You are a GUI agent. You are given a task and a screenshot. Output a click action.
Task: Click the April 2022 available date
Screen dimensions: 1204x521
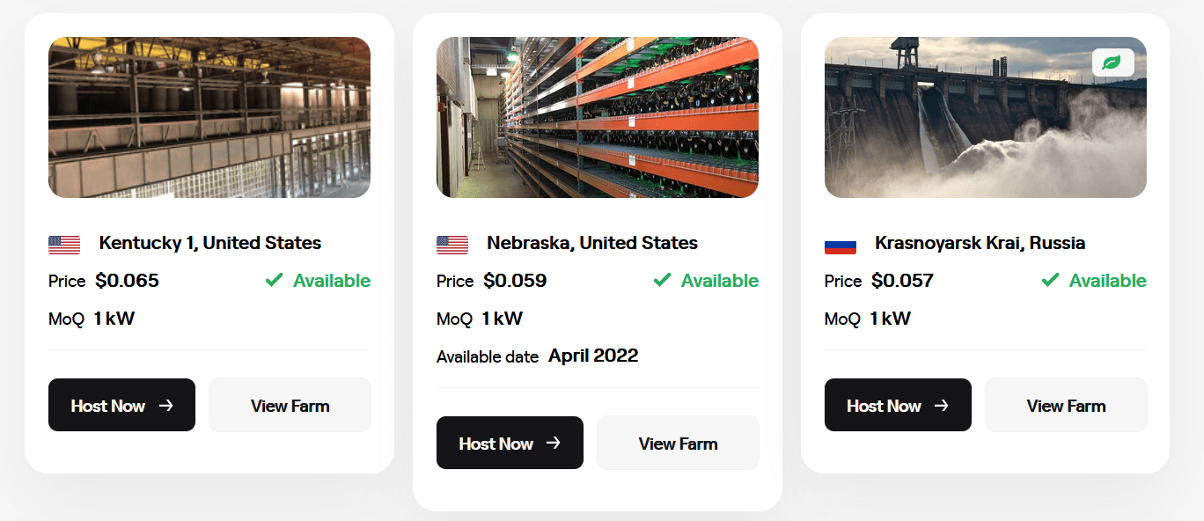coord(593,356)
